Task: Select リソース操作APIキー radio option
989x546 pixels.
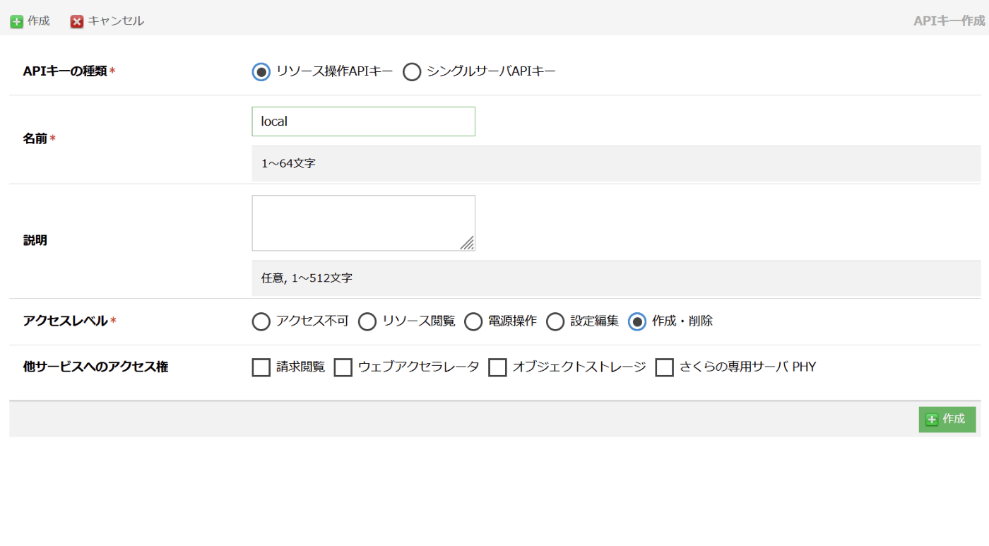Action: 261,71
